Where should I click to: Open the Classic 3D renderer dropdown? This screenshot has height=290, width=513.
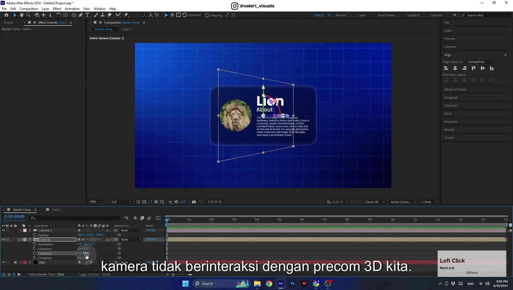pyautogui.click(x=374, y=202)
